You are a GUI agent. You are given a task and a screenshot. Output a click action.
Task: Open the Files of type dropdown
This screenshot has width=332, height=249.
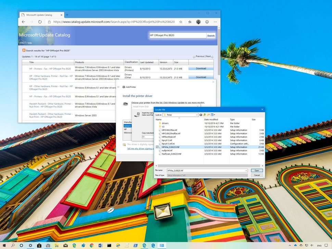pyautogui.click(x=246, y=175)
